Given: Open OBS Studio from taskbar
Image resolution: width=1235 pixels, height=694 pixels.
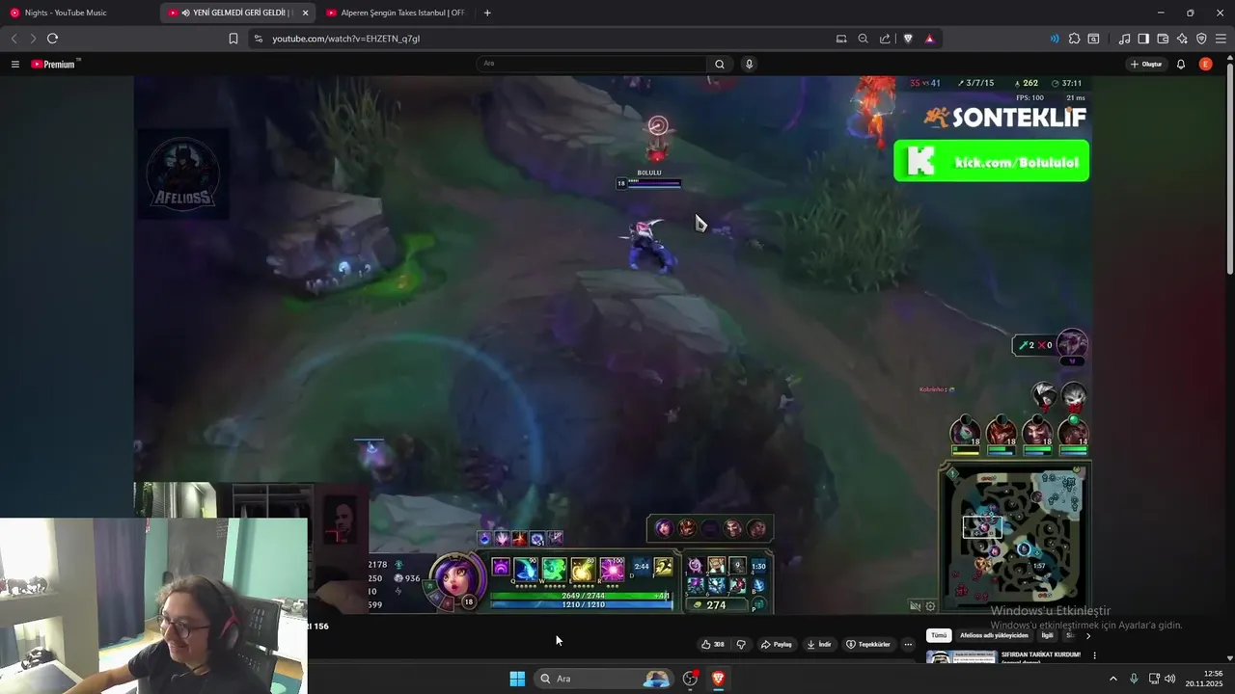Looking at the screenshot, I should (x=690, y=679).
